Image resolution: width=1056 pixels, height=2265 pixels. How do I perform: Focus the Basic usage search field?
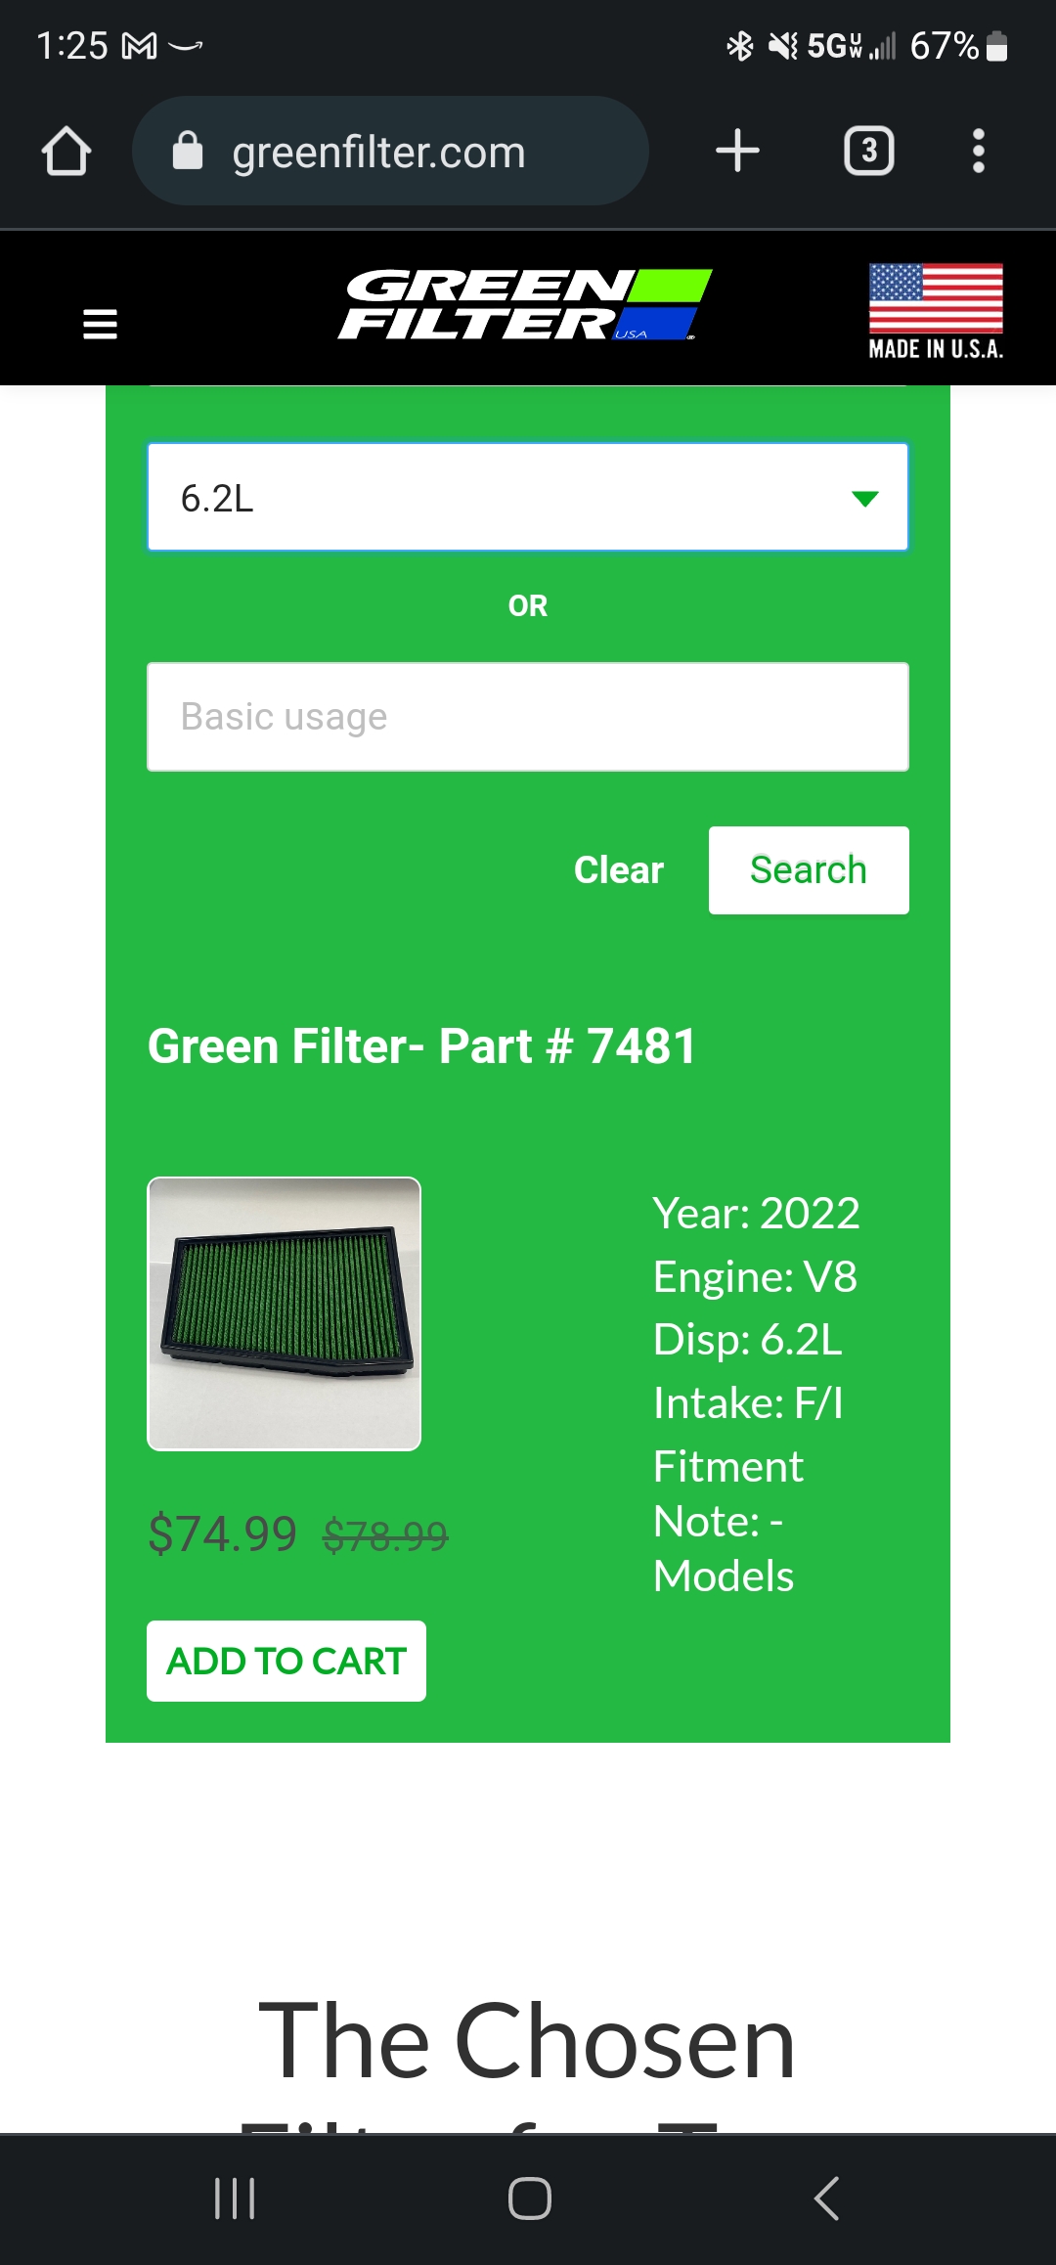point(528,717)
